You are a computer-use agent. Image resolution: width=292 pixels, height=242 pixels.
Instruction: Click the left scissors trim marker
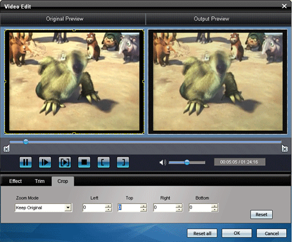(6, 148)
